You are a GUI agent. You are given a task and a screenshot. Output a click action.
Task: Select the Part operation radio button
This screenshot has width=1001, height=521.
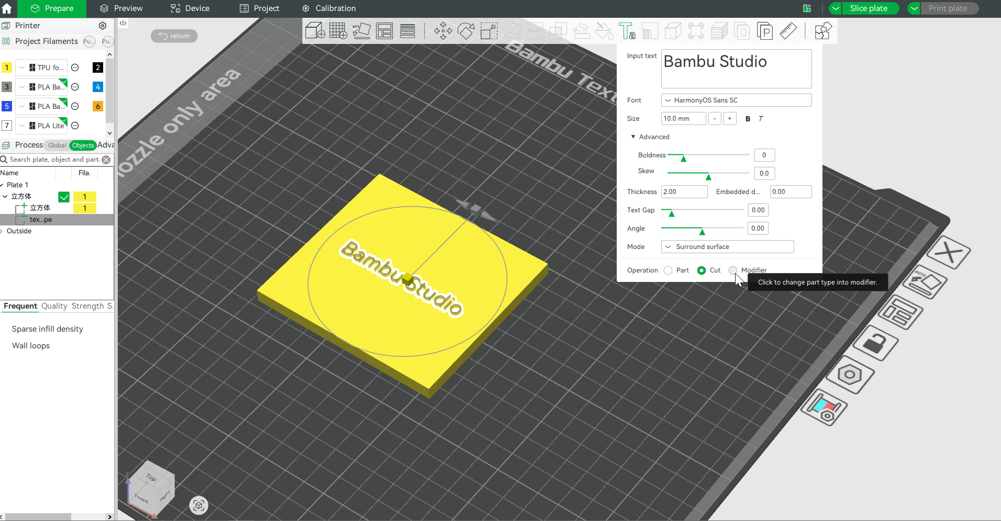(668, 270)
